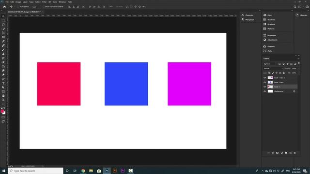Select the Eraser tool
The width and height of the screenshot is (310, 174).
pyautogui.click(x=3, y=62)
